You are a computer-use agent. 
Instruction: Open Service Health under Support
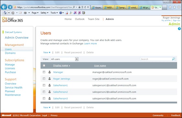pos(14,88)
